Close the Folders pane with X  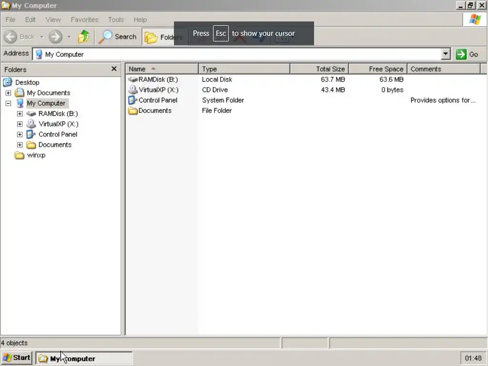click(114, 69)
